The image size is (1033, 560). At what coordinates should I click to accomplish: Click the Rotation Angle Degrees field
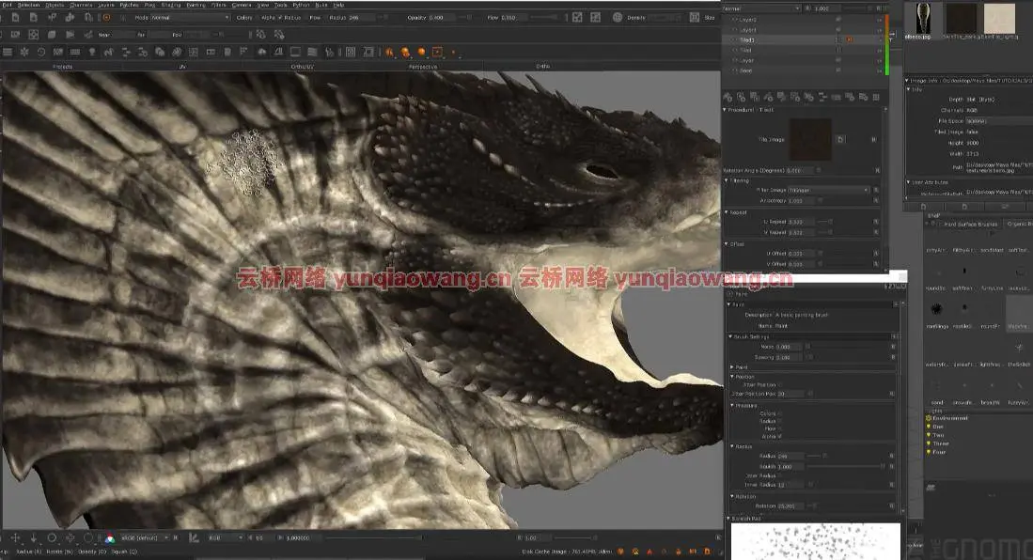click(x=801, y=171)
